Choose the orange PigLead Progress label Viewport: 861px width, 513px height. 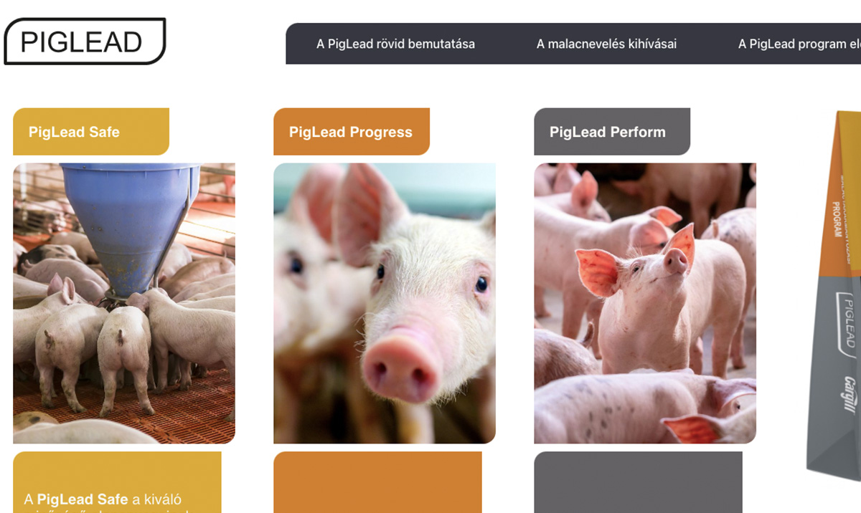click(352, 132)
